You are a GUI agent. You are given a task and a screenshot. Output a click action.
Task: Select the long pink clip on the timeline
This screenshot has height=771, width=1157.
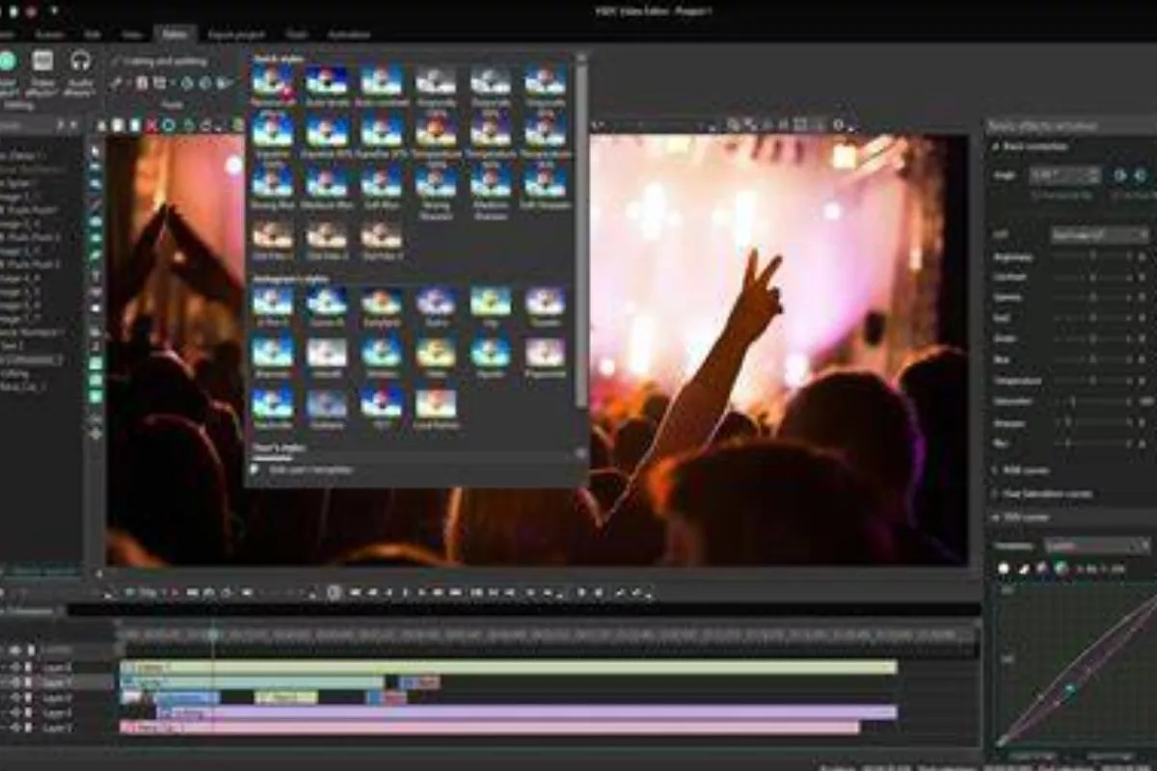coord(489,728)
